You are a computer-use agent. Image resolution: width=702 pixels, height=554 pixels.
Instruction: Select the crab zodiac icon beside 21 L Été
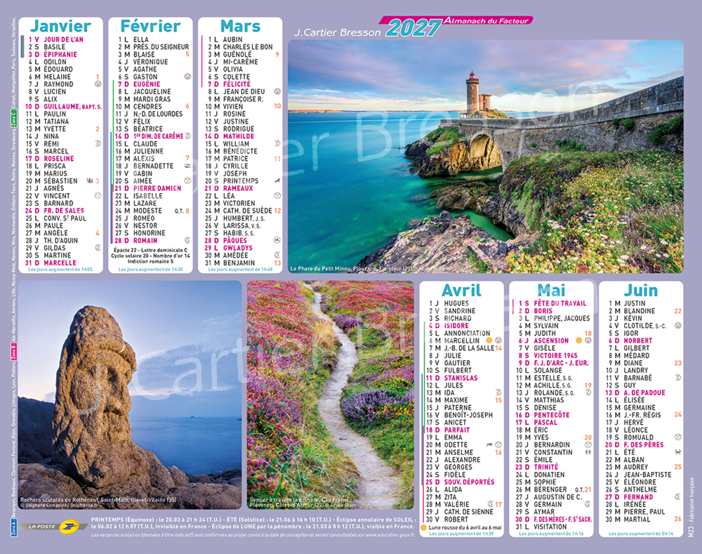tap(678, 452)
